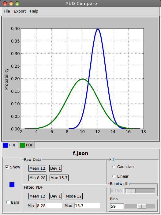The image size is (161, 215).
Task: Click the Fitted PDF Mode 12 box
Action: (74, 196)
